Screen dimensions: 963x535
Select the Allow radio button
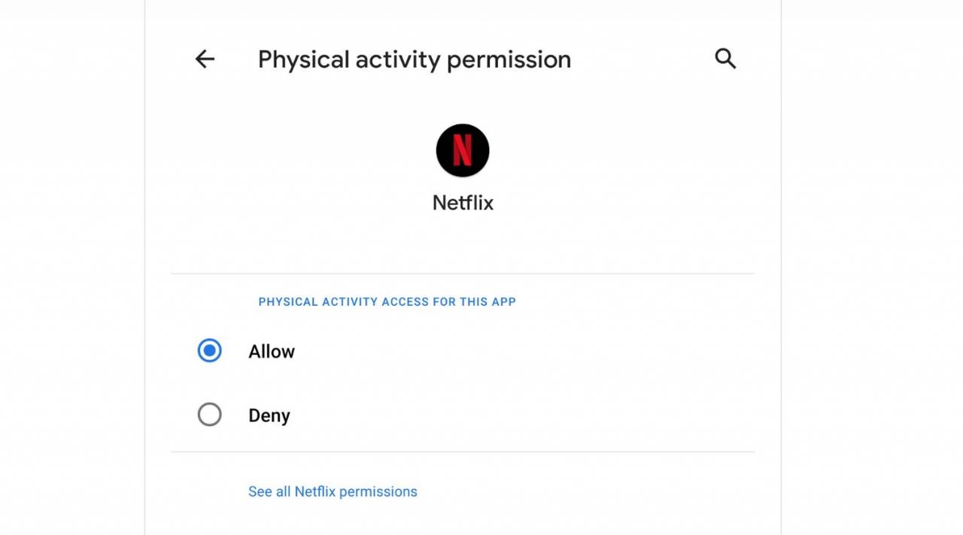point(210,351)
